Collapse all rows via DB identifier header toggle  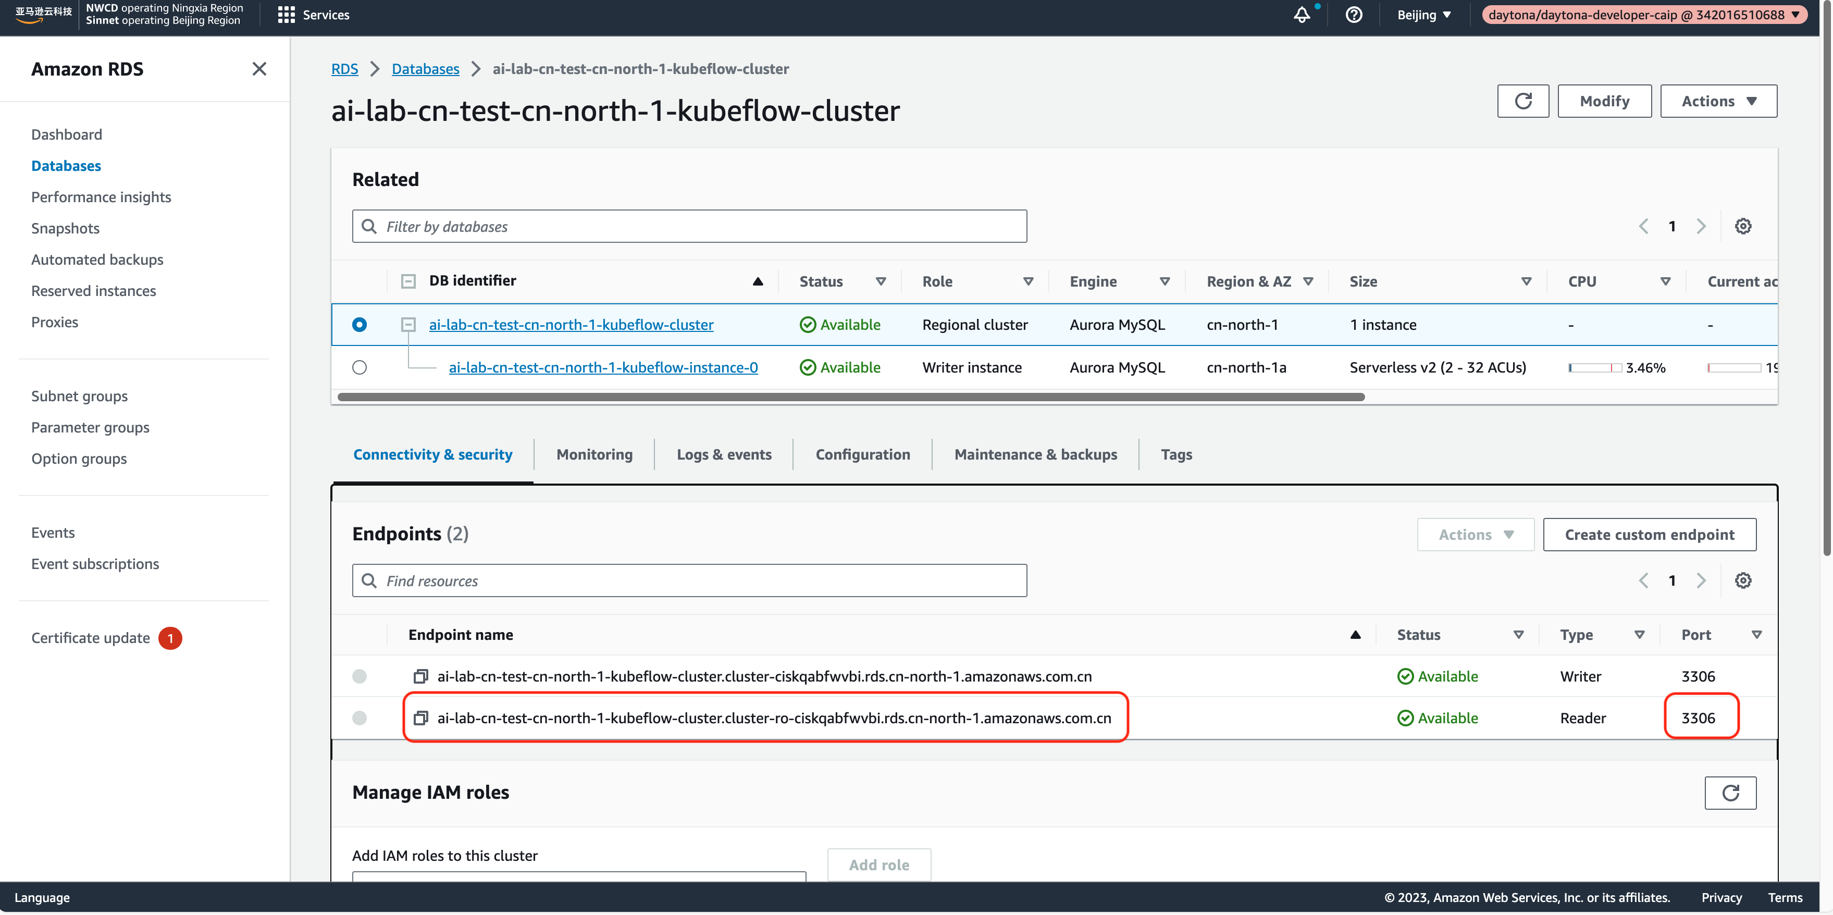pos(408,281)
